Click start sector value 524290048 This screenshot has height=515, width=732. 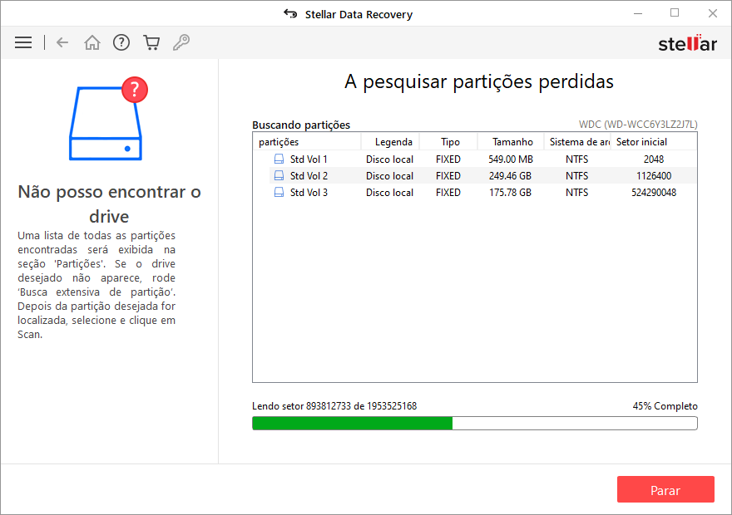click(x=654, y=193)
